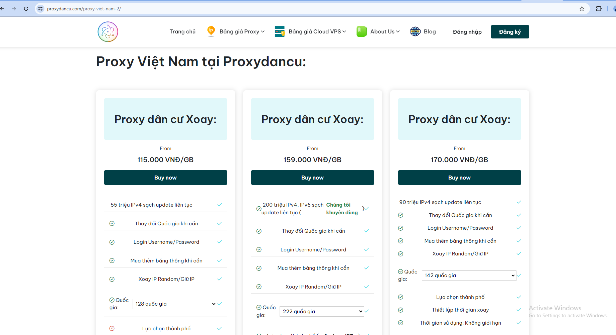
Task: Open the 222 quốc gia dropdown
Action: pyautogui.click(x=322, y=311)
